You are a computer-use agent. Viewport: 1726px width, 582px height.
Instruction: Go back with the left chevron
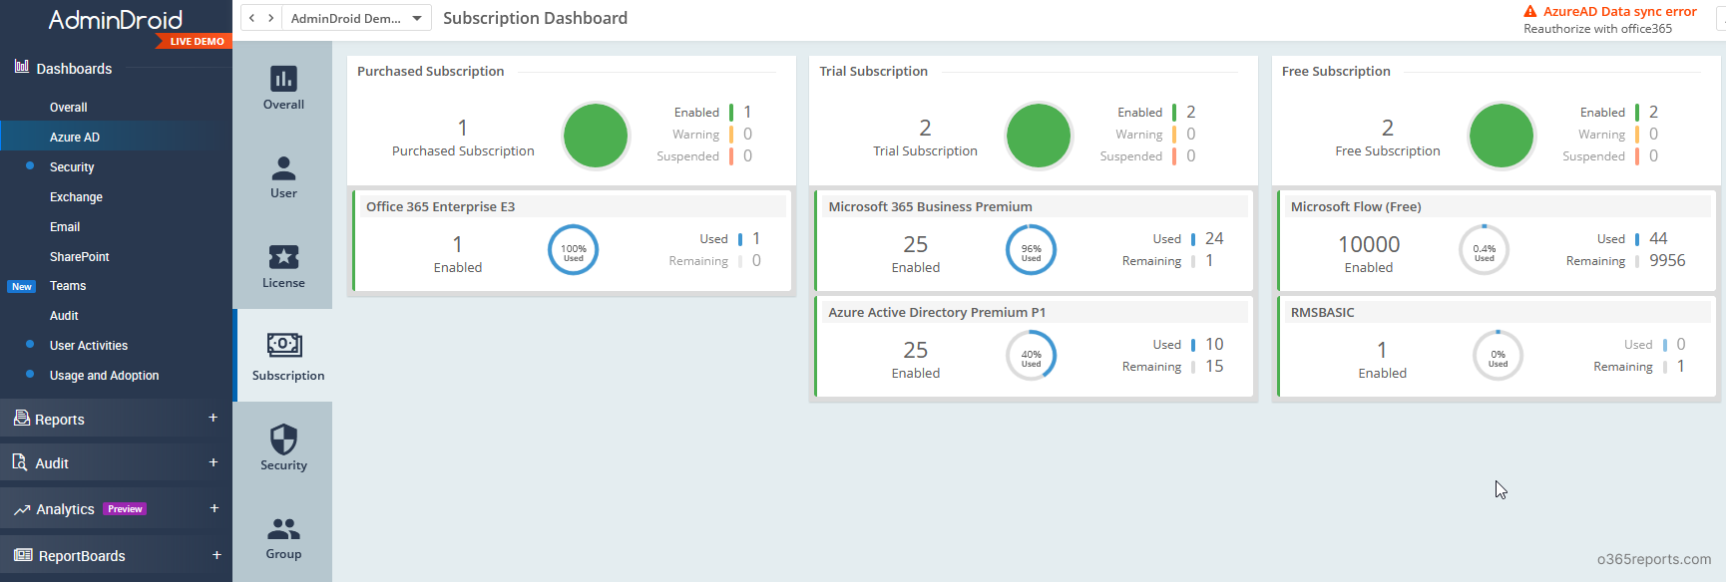pyautogui.click(x=252, y=18)
